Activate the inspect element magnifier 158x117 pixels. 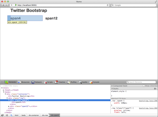tap(11, 115)
